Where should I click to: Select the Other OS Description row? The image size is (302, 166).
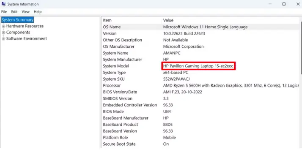tap(122, 40)
